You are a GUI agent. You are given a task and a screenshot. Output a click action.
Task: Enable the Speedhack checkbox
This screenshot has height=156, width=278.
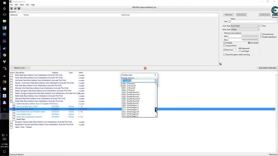point(261,37)
